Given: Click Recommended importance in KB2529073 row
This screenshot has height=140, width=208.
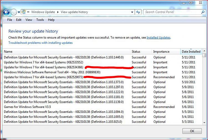Looking at the screenshot, I should click(x=164, y=77).
